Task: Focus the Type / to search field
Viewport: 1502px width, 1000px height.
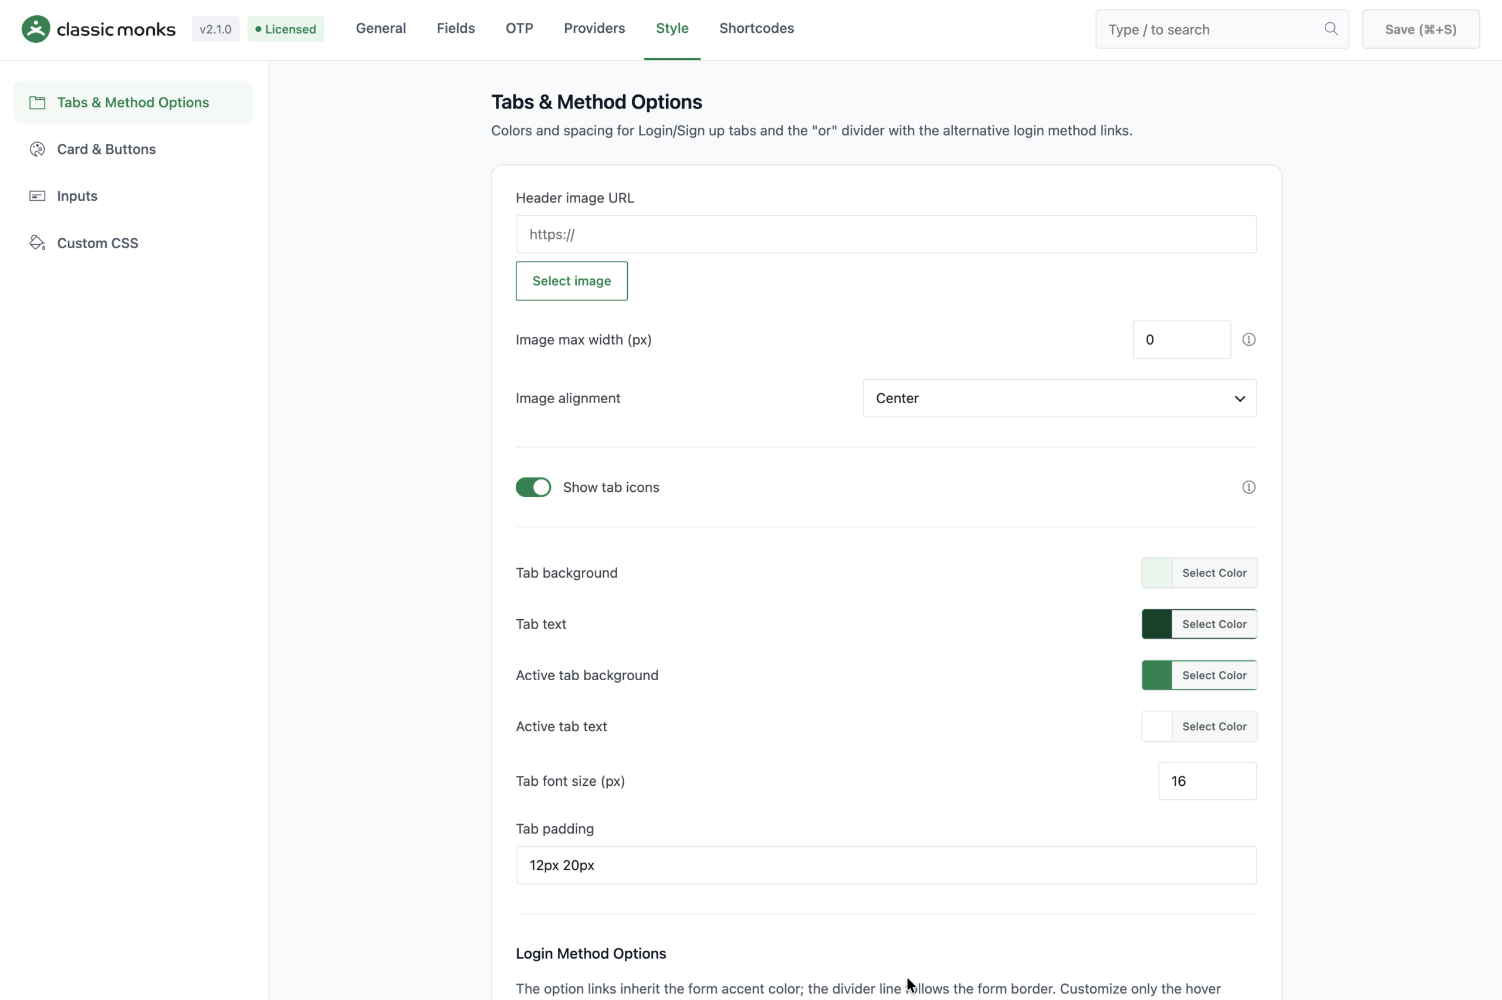Action: pos(1222,29)
